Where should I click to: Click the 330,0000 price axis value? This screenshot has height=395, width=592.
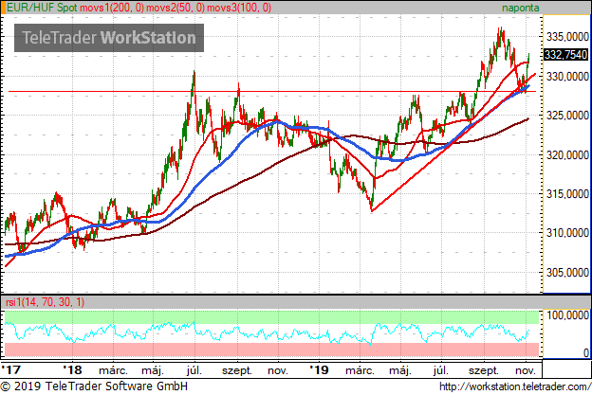(x=567, y=77)
